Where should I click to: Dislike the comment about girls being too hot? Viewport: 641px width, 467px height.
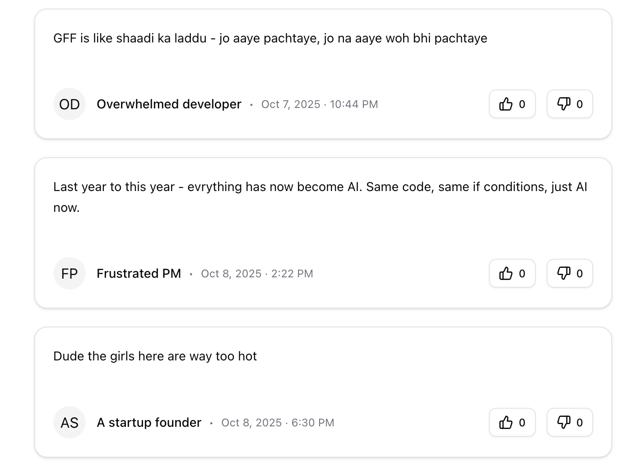click(x=569, y=422)
